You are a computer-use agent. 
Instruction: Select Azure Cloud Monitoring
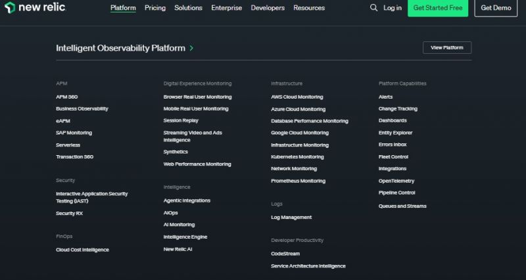(299, 109)
